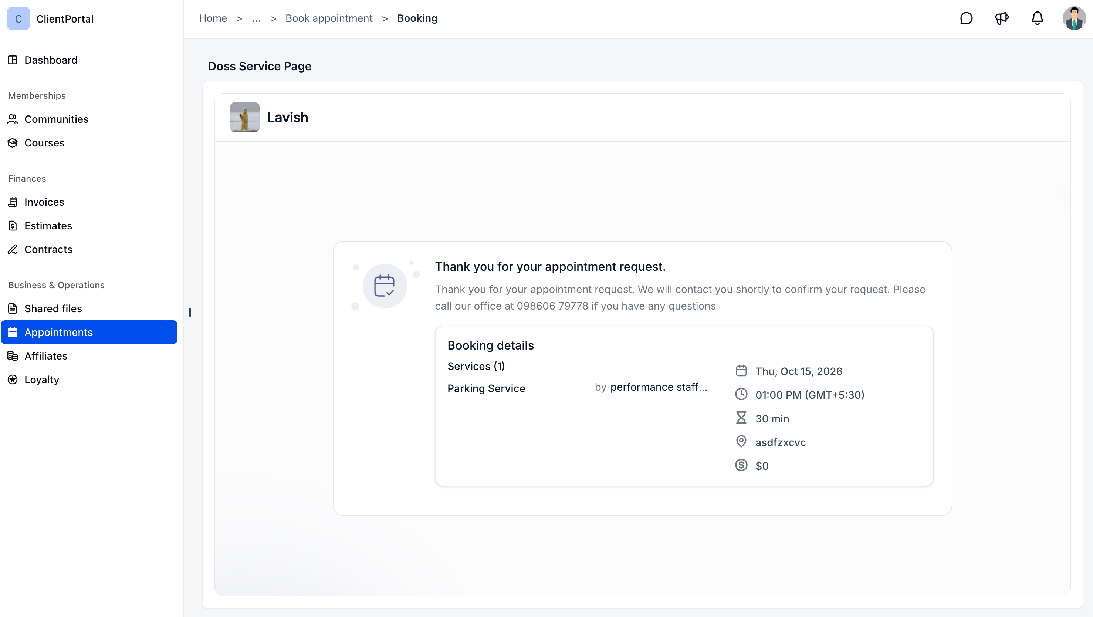This screenshot has width=1093, height=617.
Task: Open Contracts in the sidebar
Action: pos(89,250)
